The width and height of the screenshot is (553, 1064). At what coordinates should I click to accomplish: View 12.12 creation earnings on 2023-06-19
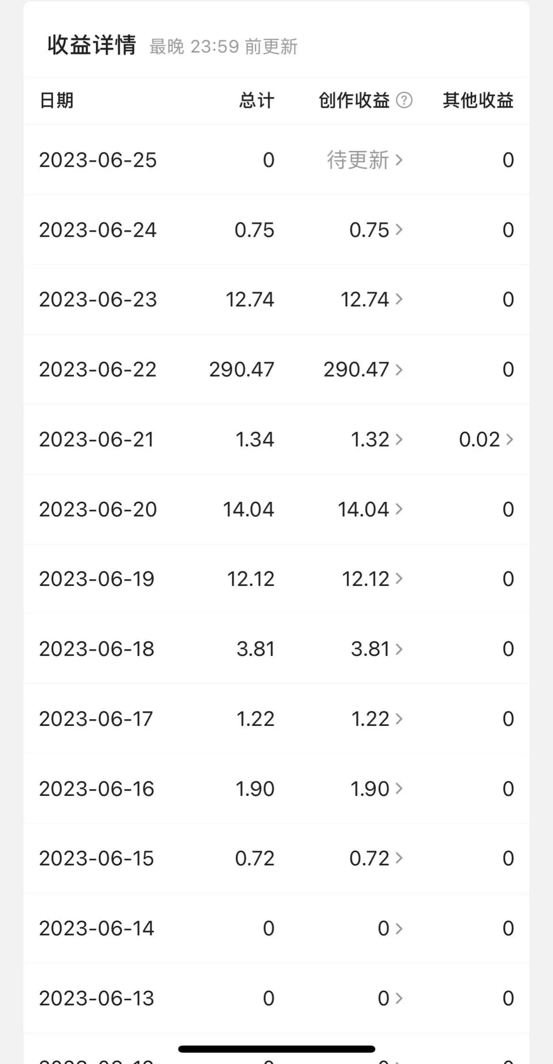coord(372,579)
